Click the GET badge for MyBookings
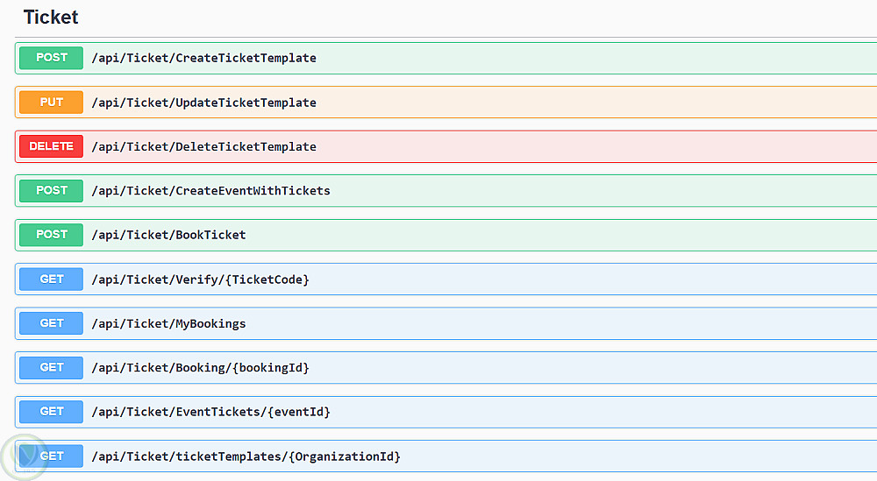The image size is (877, 481). [x=52, y=323]
